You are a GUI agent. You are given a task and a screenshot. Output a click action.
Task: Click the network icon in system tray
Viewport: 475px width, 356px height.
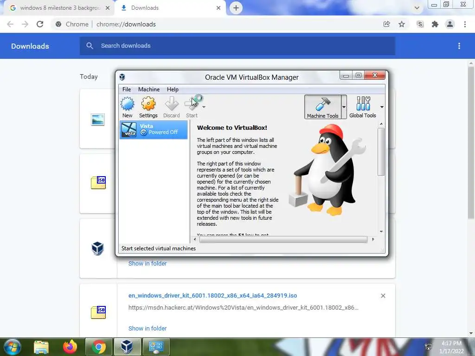tap(428, 347)
